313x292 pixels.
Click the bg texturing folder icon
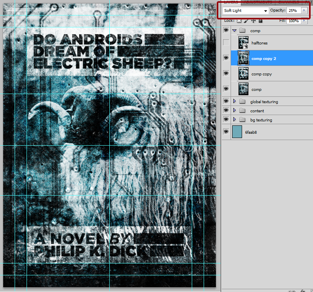(242, 119)
